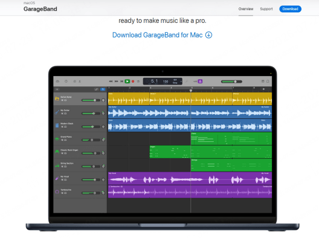Screen dimensions: 319x238
Task: Click the 4/4 time signature display
Action: 175,80
